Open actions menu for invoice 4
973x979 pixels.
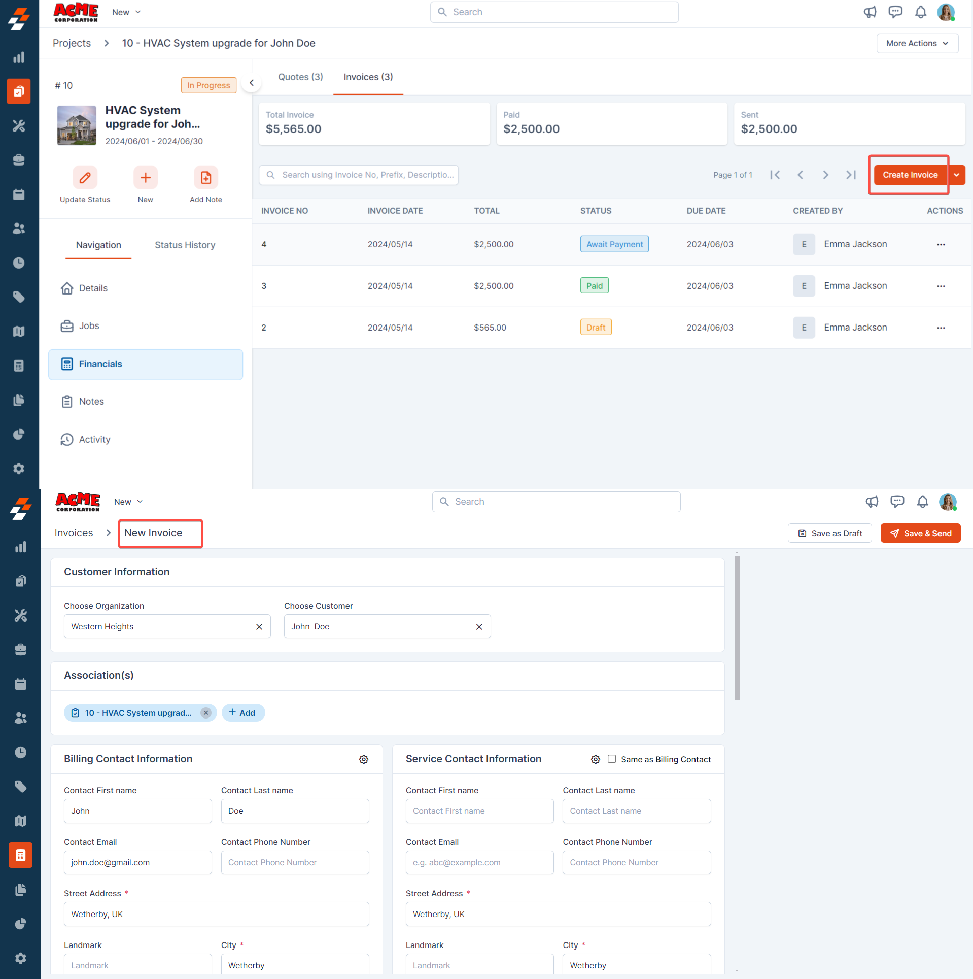click(941, 244)
